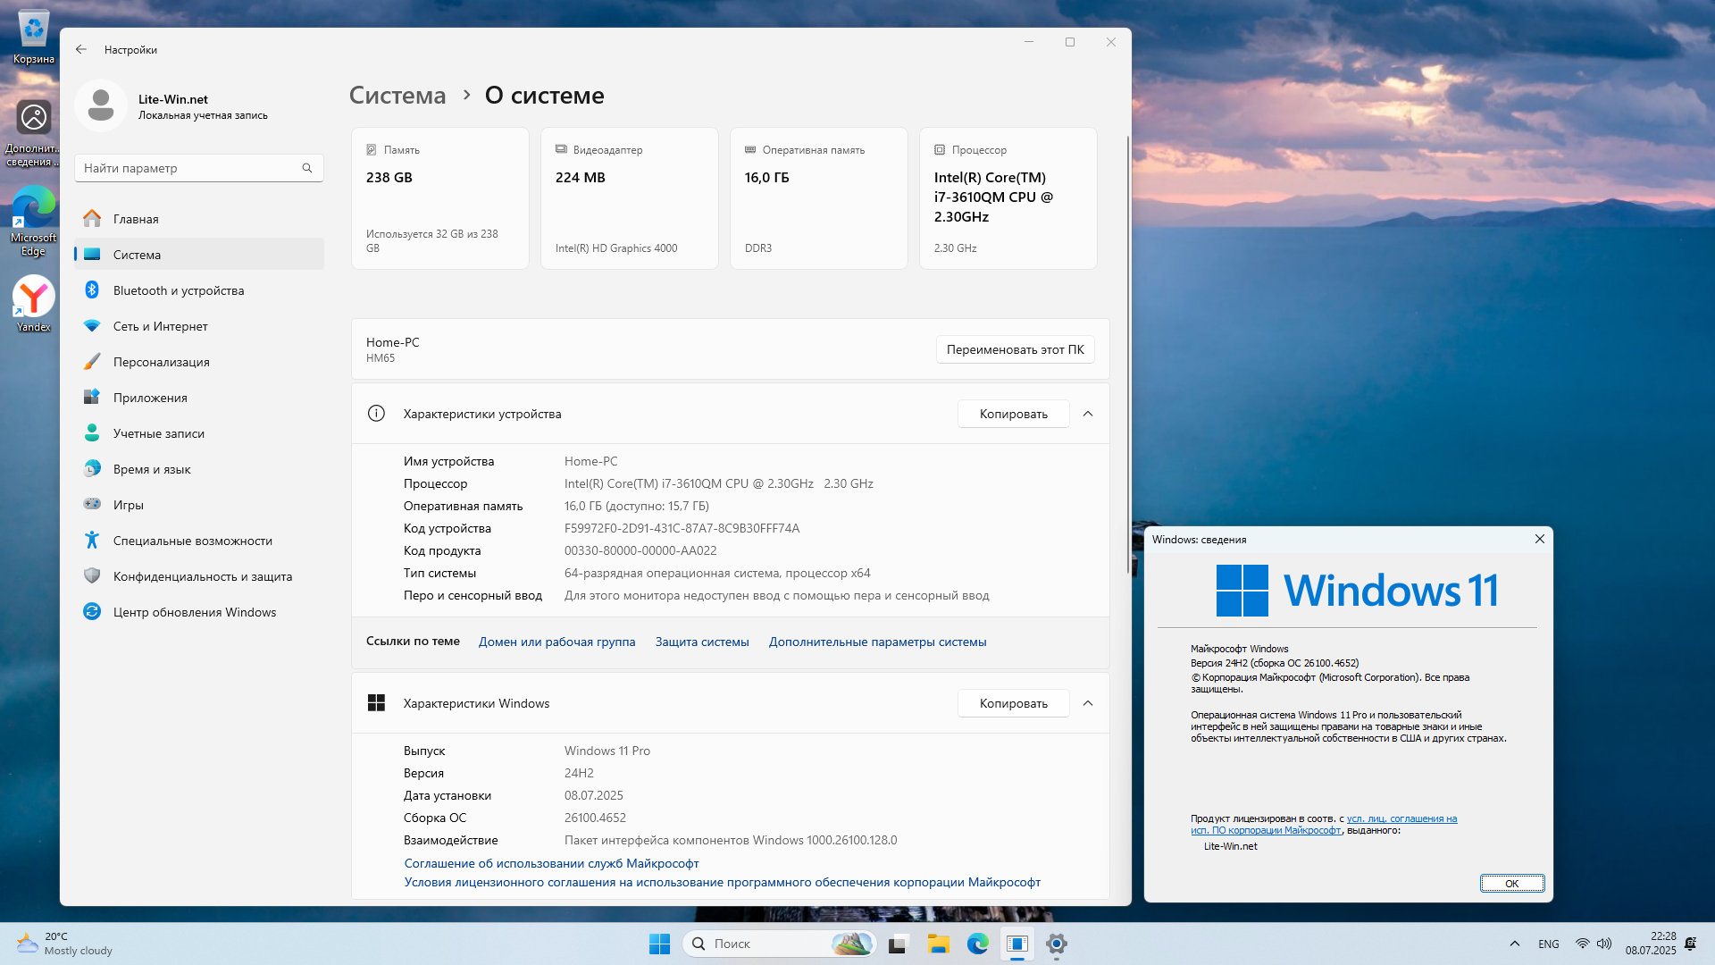The width and height of the screenshot is (1715, 965).
Task: Open Центр обновления Windows
Action: [195, 612]
